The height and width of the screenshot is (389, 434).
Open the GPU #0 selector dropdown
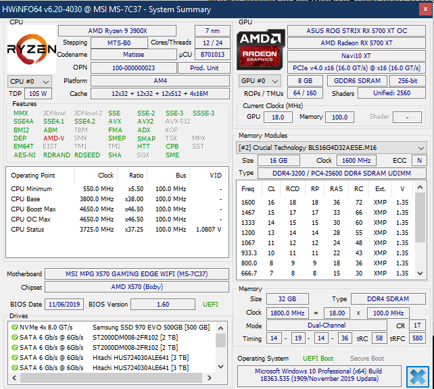click(x=260, y=81)
